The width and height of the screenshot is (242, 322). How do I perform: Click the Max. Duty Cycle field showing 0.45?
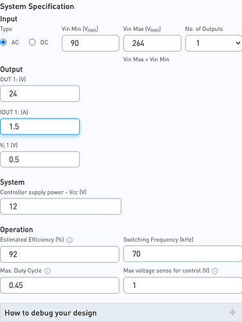(x=60, y=285)
